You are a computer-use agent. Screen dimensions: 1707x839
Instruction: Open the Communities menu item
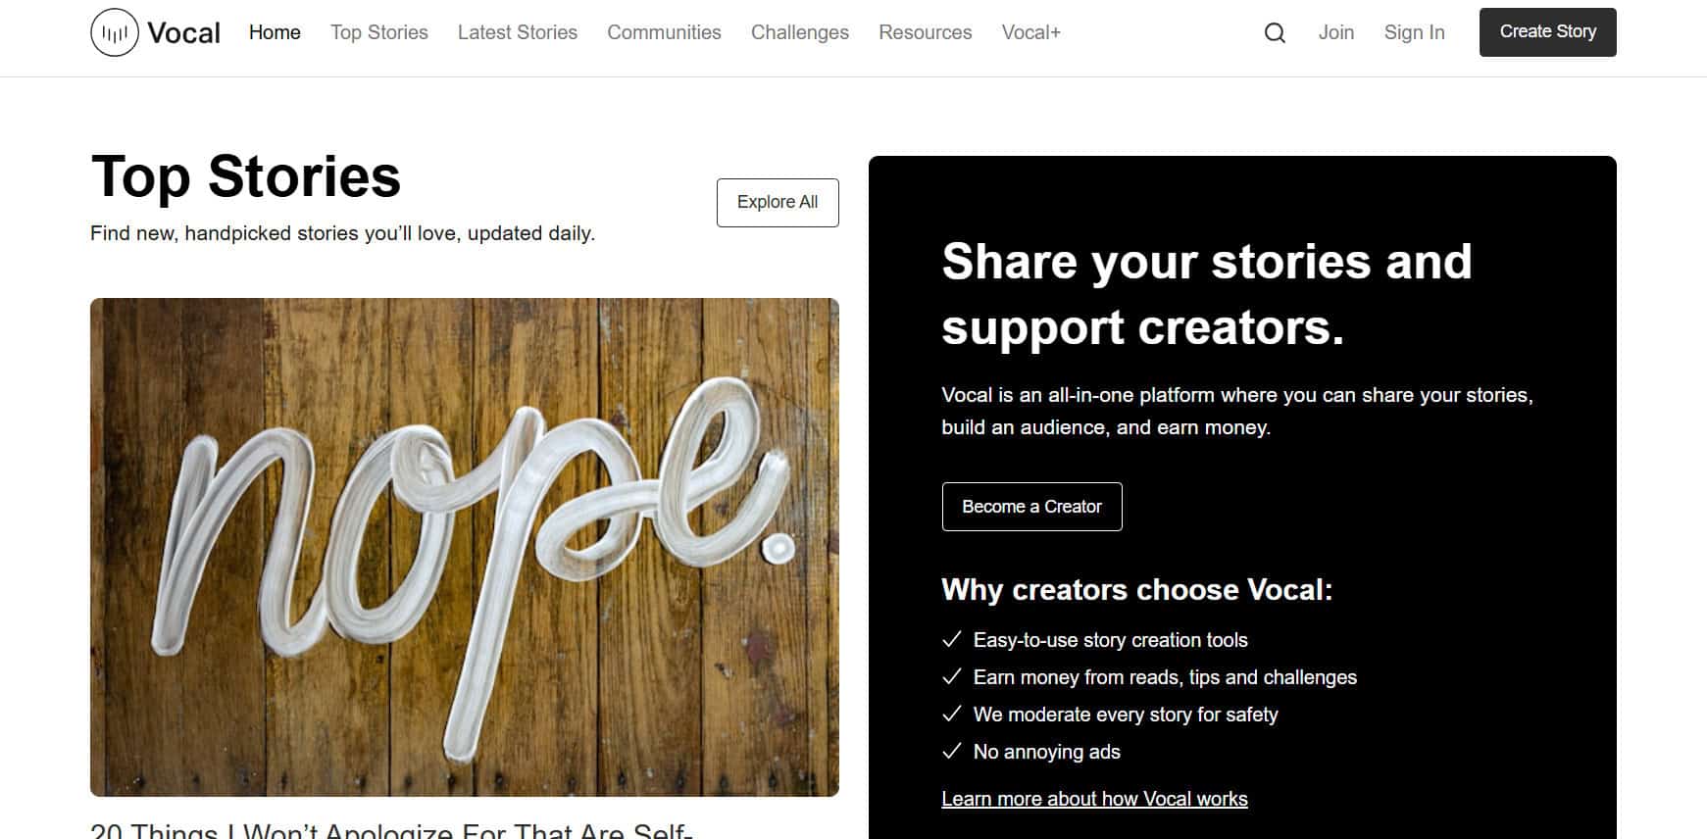point(664,32)
